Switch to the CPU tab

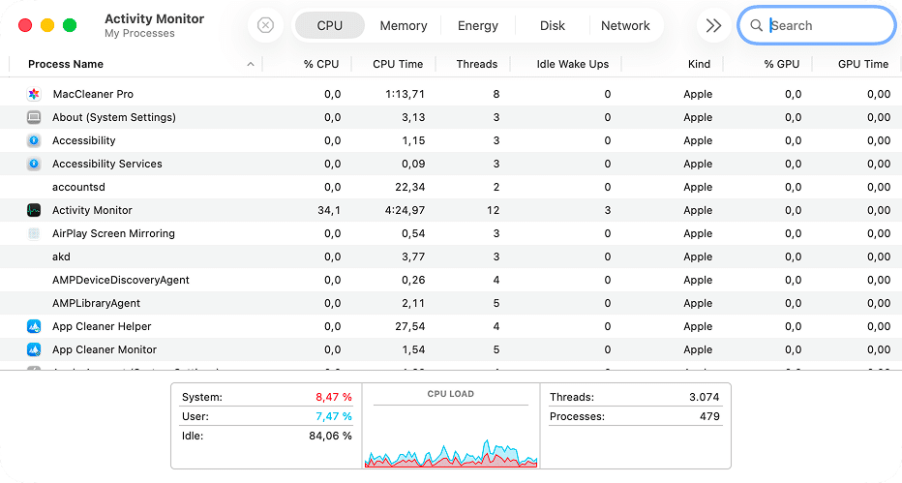click(330, 25)
